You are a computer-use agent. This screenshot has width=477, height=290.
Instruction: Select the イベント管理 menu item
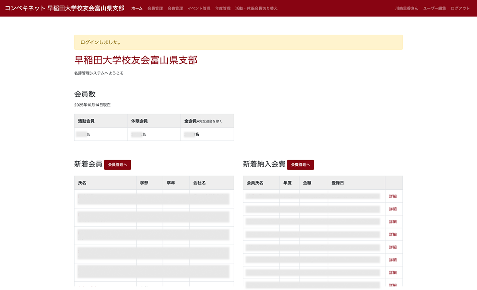[199, 8]
